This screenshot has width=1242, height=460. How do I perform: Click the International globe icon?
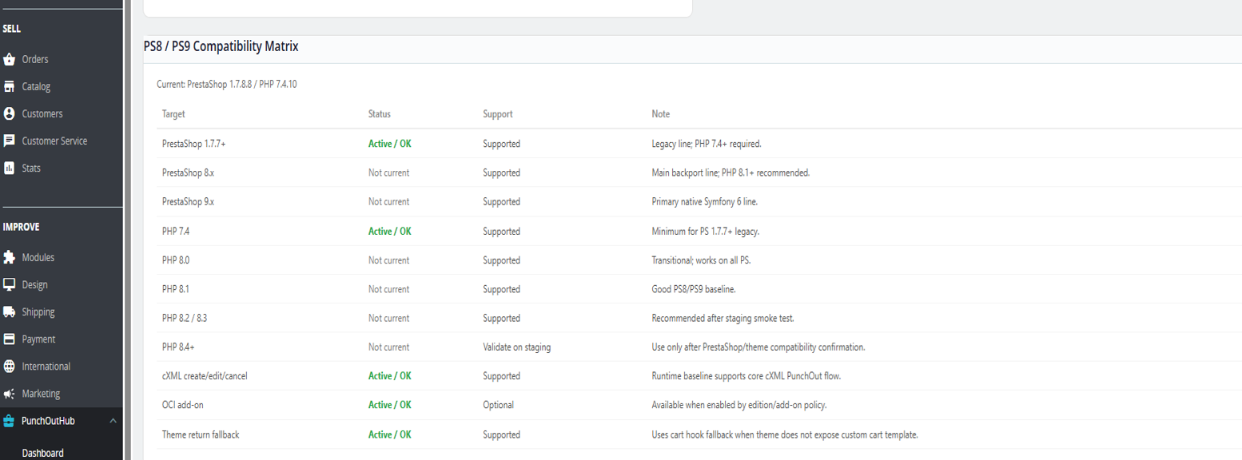pos(10,367)
